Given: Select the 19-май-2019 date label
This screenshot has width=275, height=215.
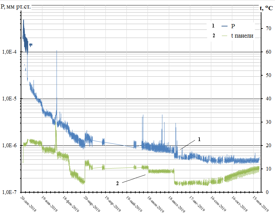Looking at the screenshot, I should point(135,203).
